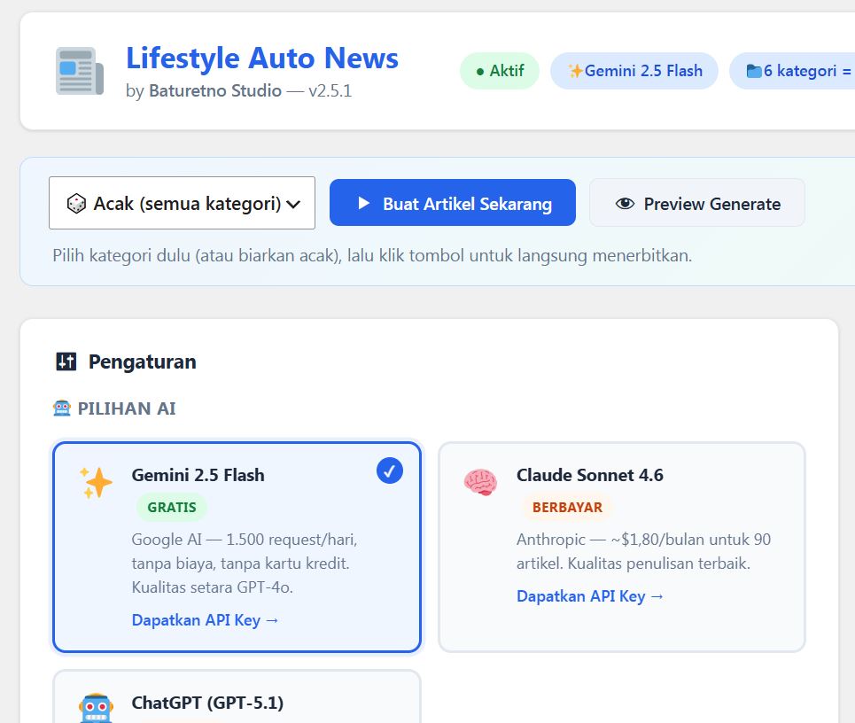The width and height of the screenshot is (855, 723).
Task: Click the folder icon in kategori badge
Action: [754, 71]
